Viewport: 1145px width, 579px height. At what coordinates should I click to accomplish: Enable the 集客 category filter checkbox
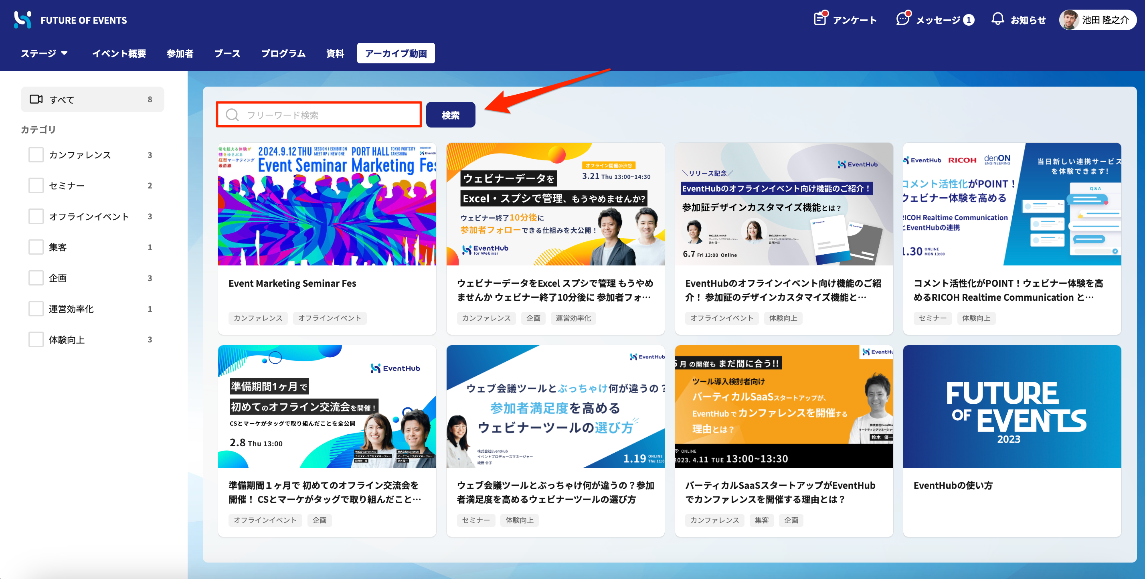[36, 247]
